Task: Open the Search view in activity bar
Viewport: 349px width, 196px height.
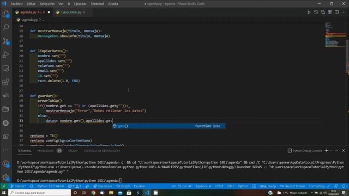Action: (6, 27)
